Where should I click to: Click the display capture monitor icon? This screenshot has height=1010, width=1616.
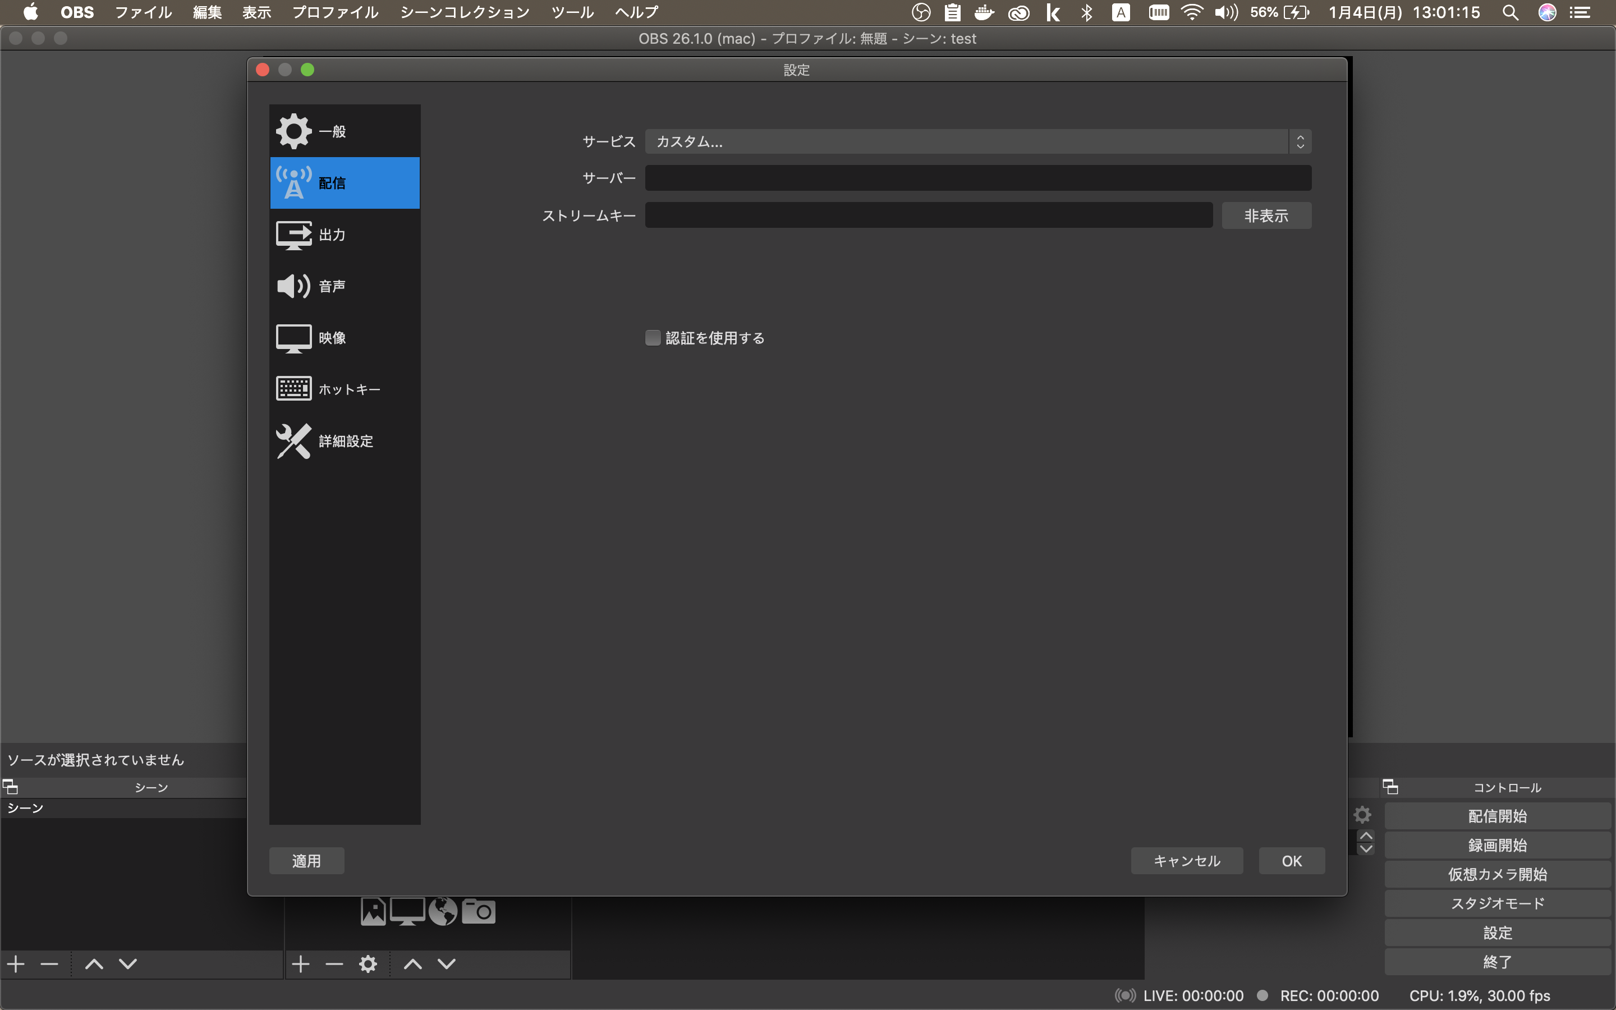(x=407, y=911)
